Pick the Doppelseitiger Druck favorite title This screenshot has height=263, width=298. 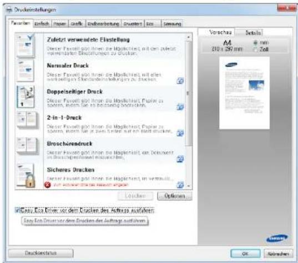coord(75,92)
